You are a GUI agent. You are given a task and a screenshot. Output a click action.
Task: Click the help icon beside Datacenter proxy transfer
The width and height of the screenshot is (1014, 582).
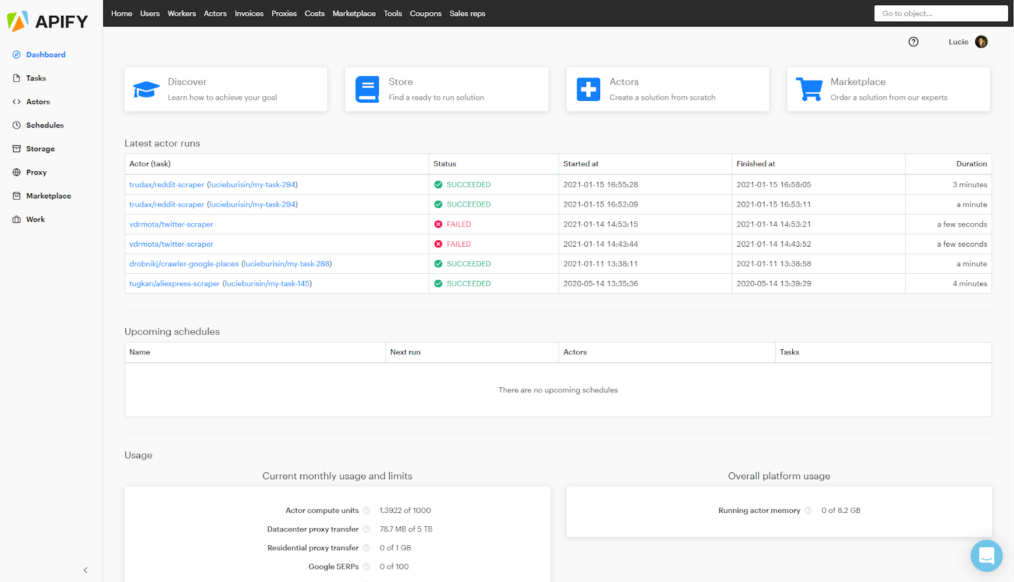click(x=366, y=529)
